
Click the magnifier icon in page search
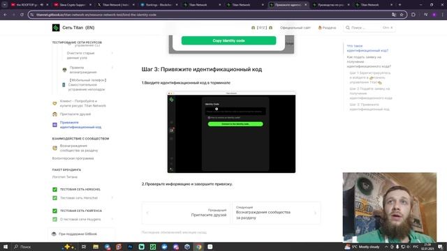coord(348,28)
